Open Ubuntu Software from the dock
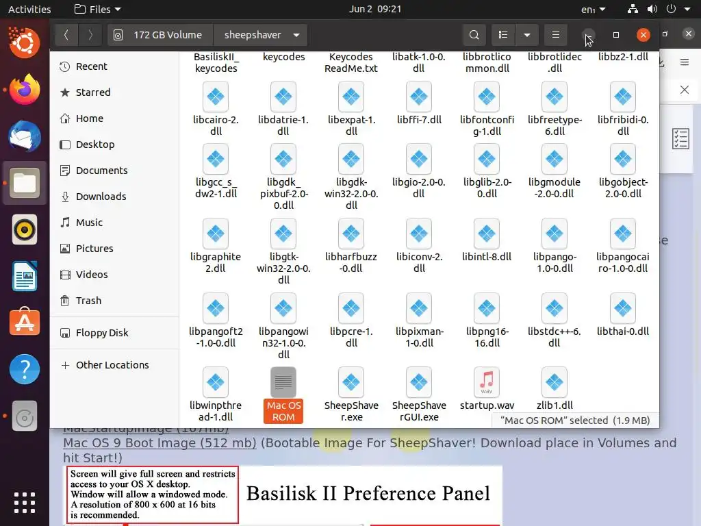This screenshot has height=526, width=701. pos(25,322)
